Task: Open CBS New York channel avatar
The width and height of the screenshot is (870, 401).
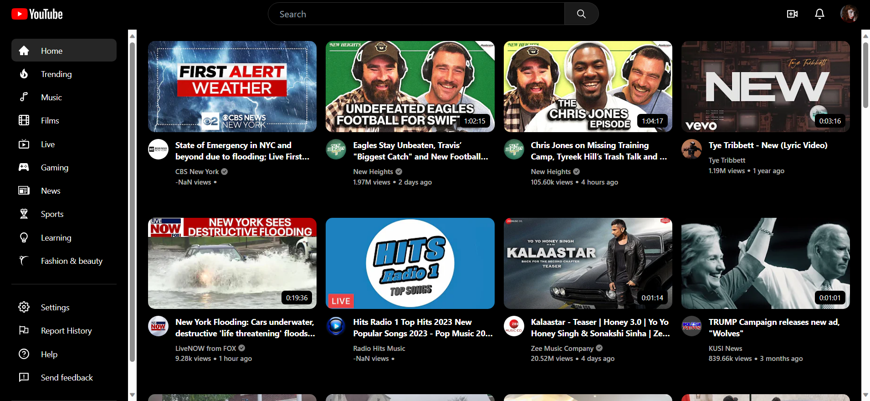Action: click(159, 149)
